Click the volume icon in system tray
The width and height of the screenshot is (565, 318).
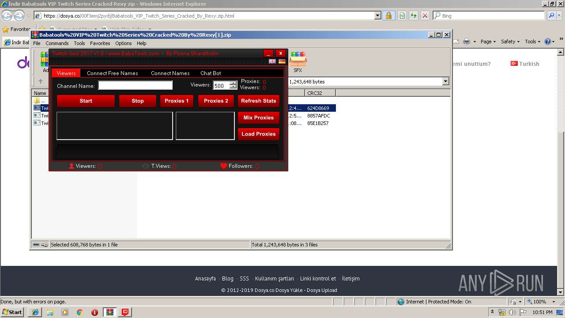point(512,312)
